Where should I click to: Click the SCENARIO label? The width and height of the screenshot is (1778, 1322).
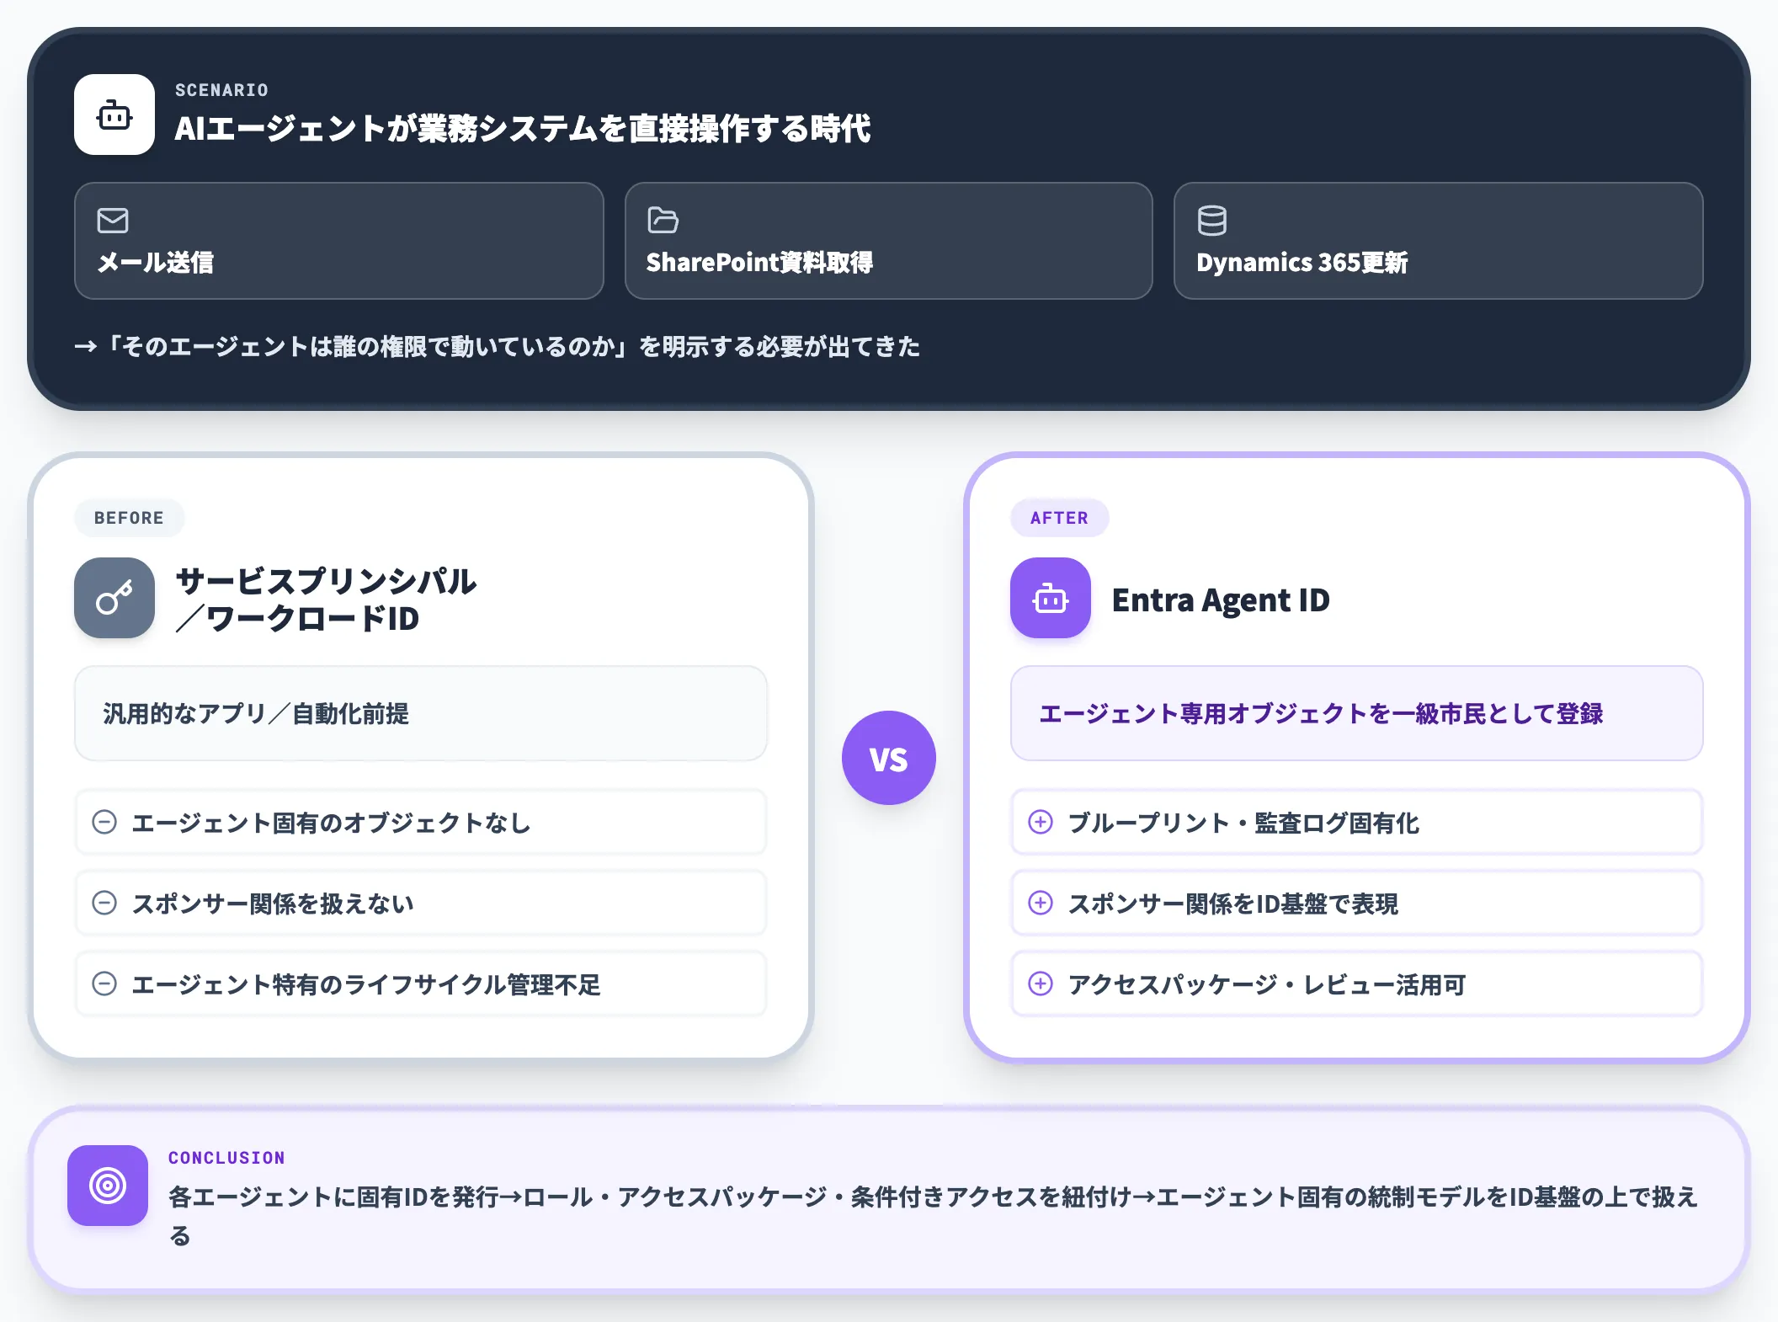(x=221, y=90)
